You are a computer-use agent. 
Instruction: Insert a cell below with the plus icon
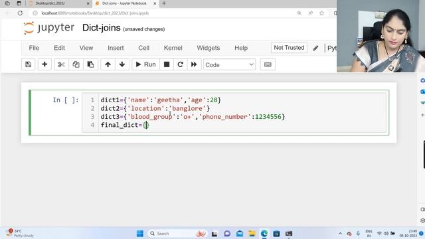click(x=44, y=64)
